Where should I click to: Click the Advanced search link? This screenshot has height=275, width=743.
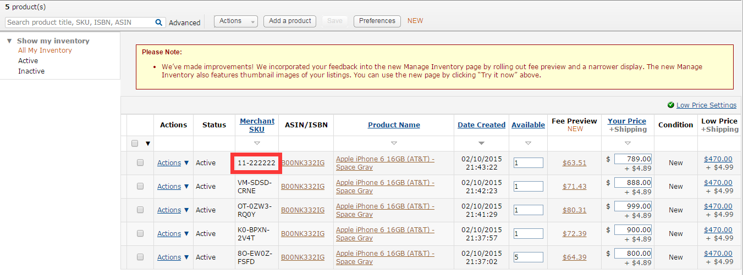185,23
